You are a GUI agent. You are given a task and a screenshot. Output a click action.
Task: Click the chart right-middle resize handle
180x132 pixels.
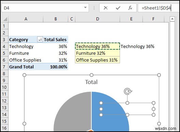(159, 123)
